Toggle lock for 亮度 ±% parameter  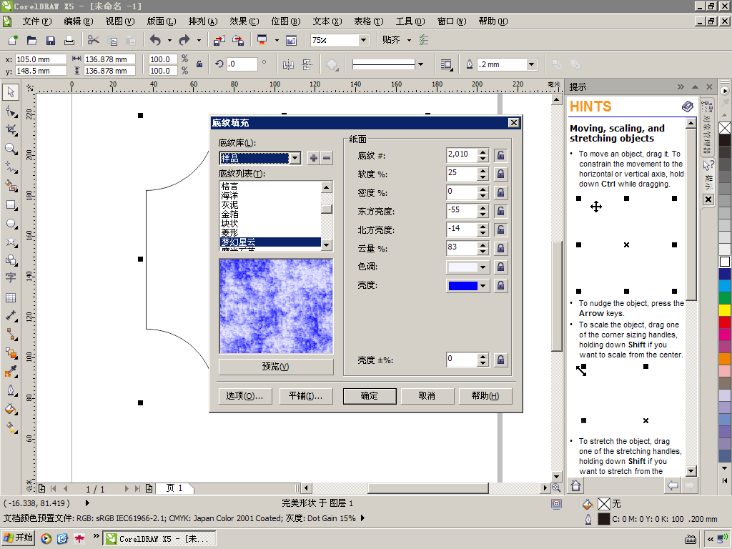pyautogui.click(x=500, y=360)
